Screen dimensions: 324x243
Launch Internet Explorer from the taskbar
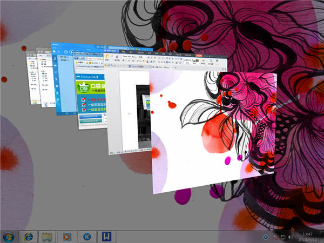click(x=28, y=236)
